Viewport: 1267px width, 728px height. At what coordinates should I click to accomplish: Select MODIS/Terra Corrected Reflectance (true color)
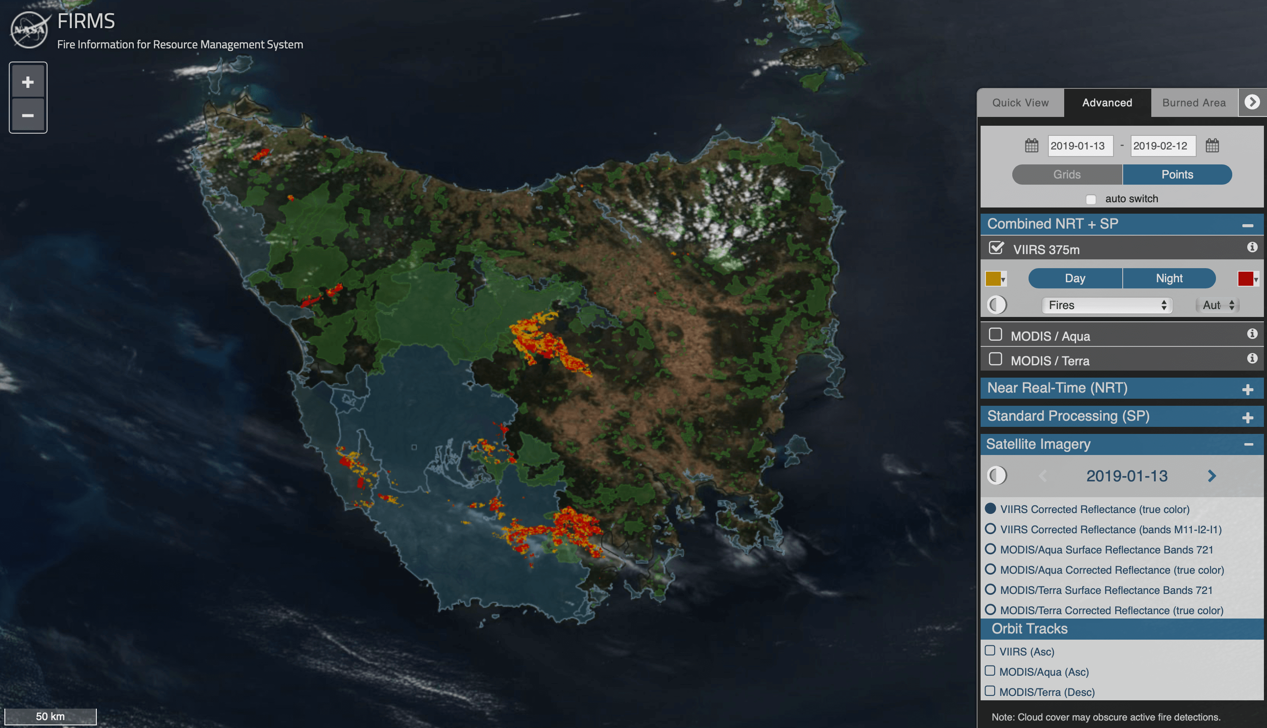[990, 609]
